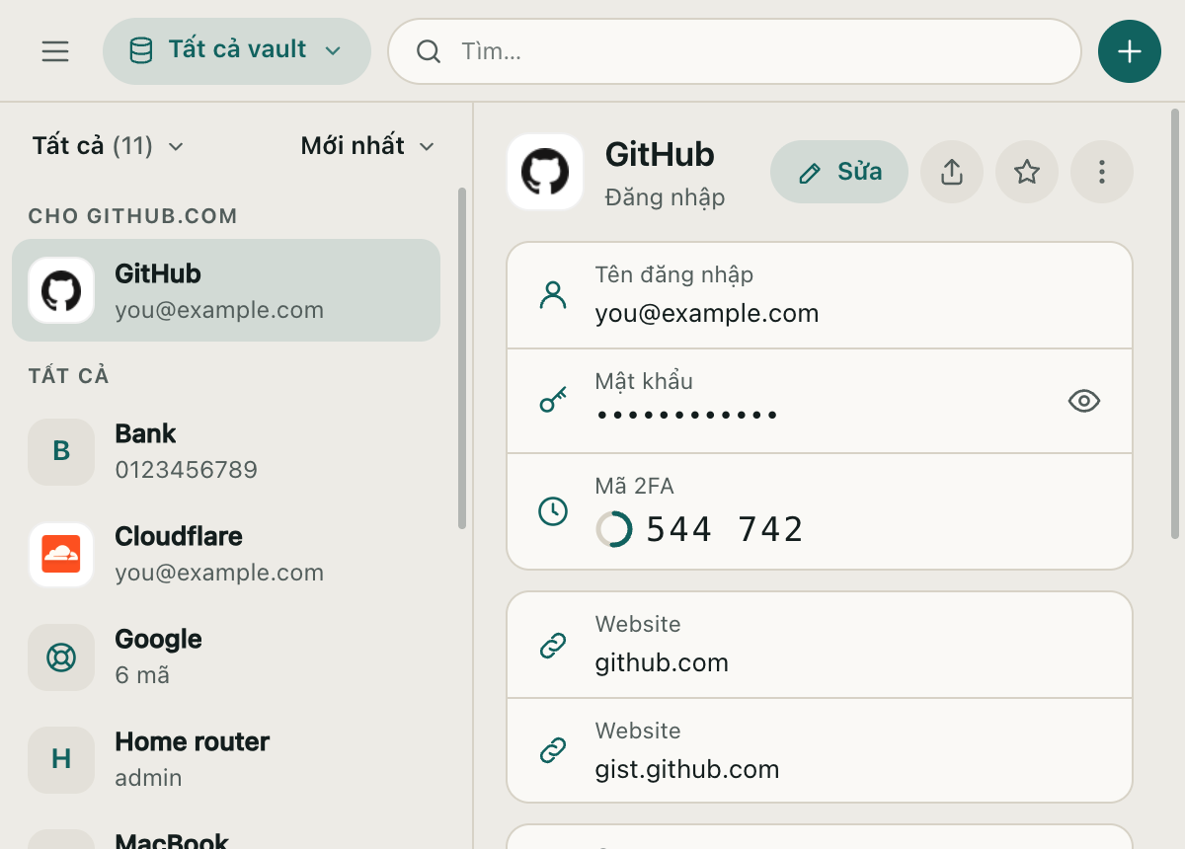Screen dimensions: 1185x849
Task: Open the hamburger menu
Action: click(x=55, y=51)
